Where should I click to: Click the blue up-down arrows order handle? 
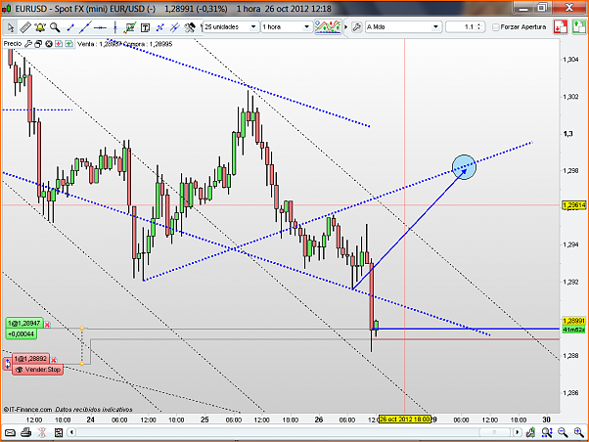pyautogui.click(x=8, y=364)
